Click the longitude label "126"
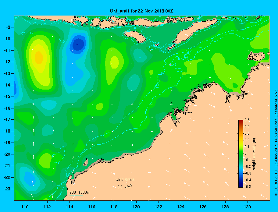278x212 pixels. (x=203, y=207)
